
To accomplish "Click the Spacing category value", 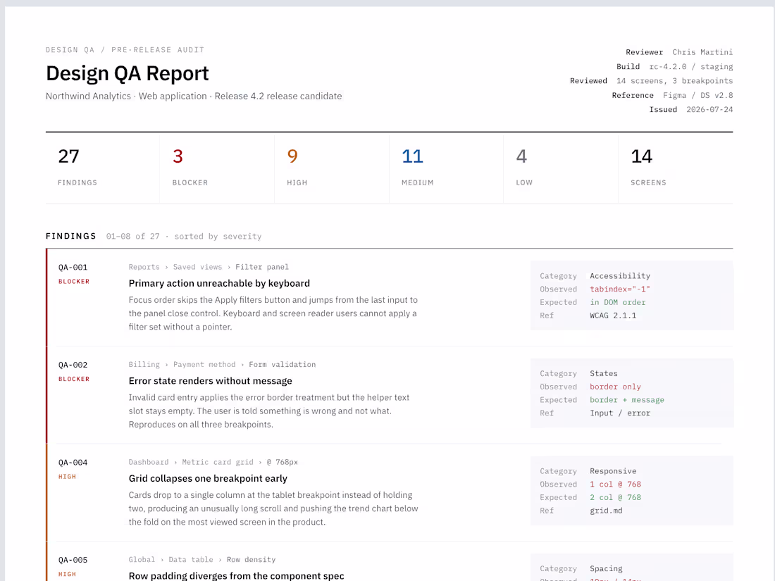I will pos(606,568).
